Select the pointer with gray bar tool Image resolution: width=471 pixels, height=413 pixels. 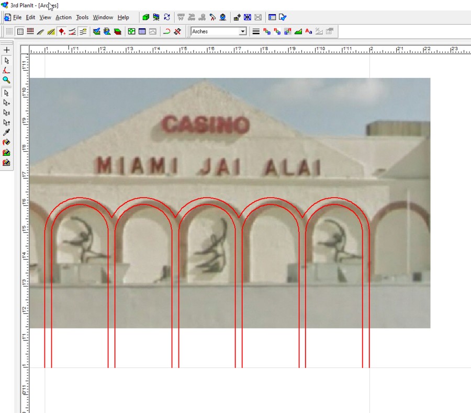(x=7, y=113)
